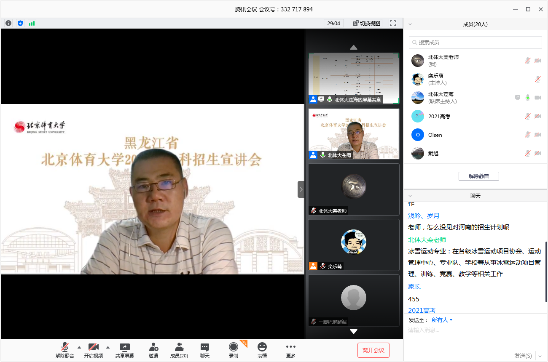This screenshot has height=362, width=548.
Task: Open the meeting info icon
Action: coord(8,23)
